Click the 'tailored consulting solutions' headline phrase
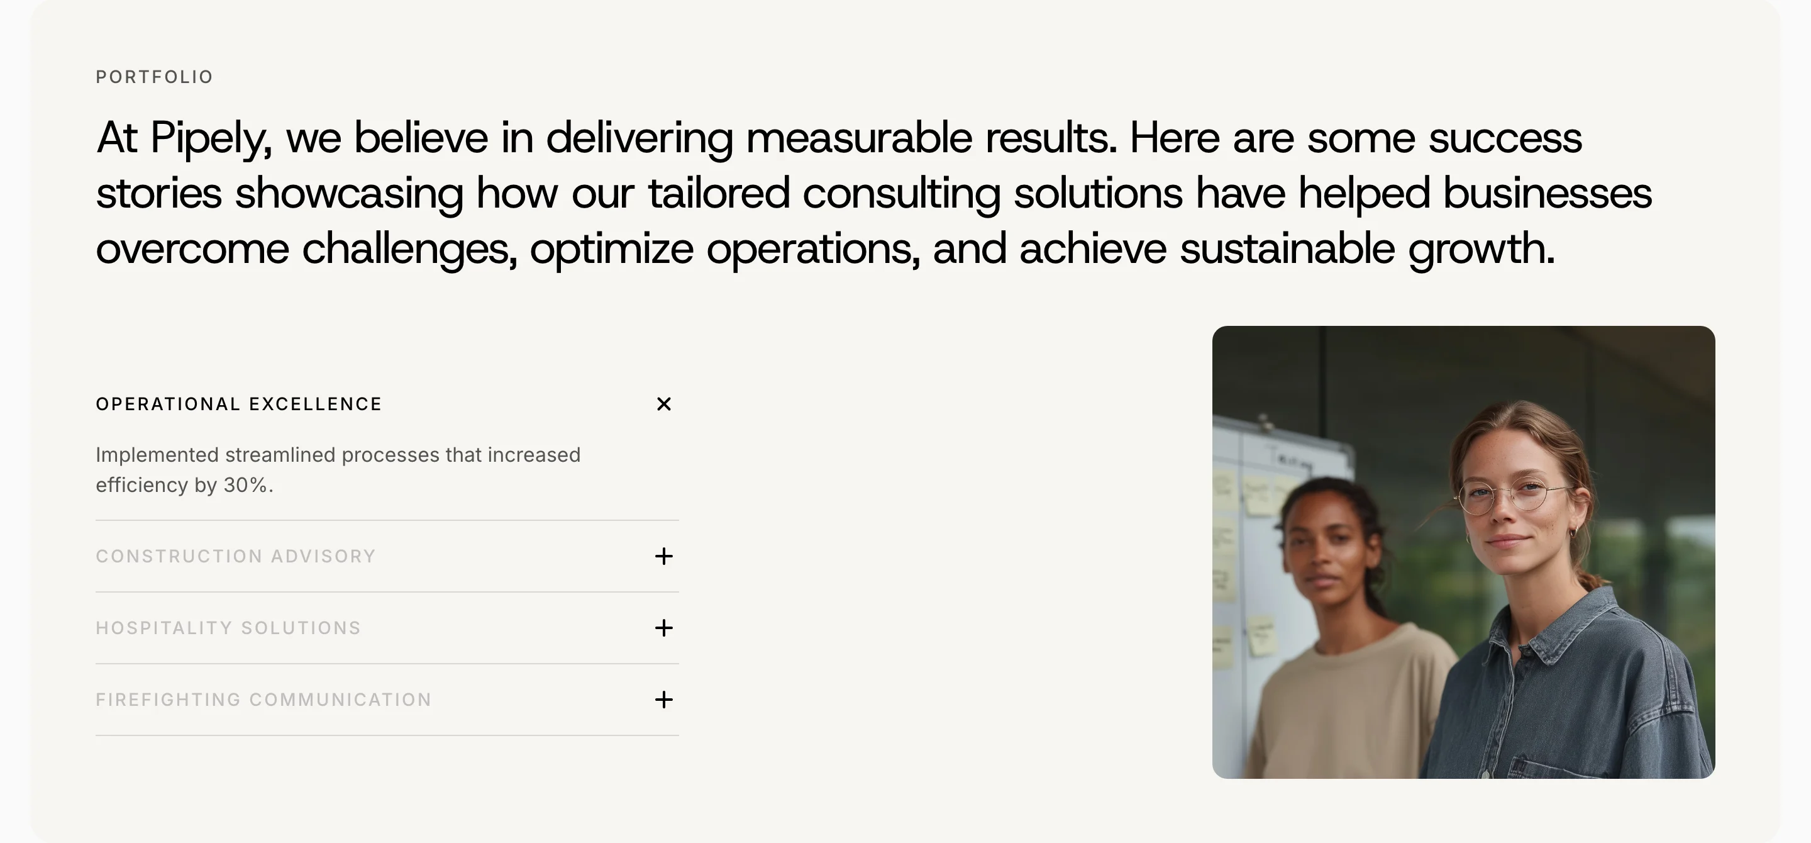Viewport: 1811px width, 843px height. [916, 193]
